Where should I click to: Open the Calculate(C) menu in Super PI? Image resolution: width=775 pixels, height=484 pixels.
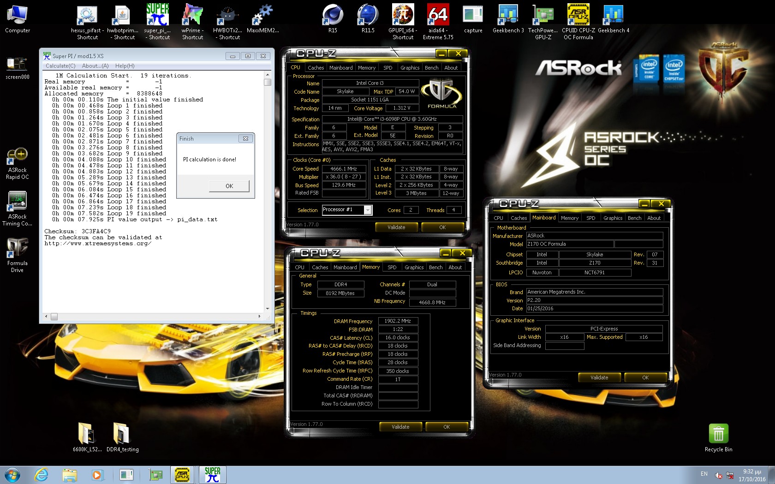[60, 66]
